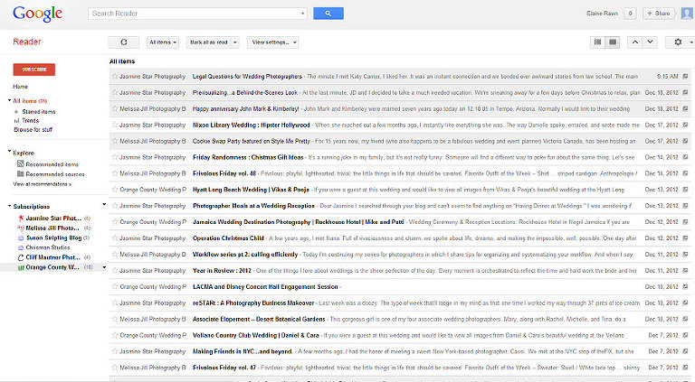Open search box scope dropdown arrow
Screen dimensions: 695x382
click(x=303, y=14)
